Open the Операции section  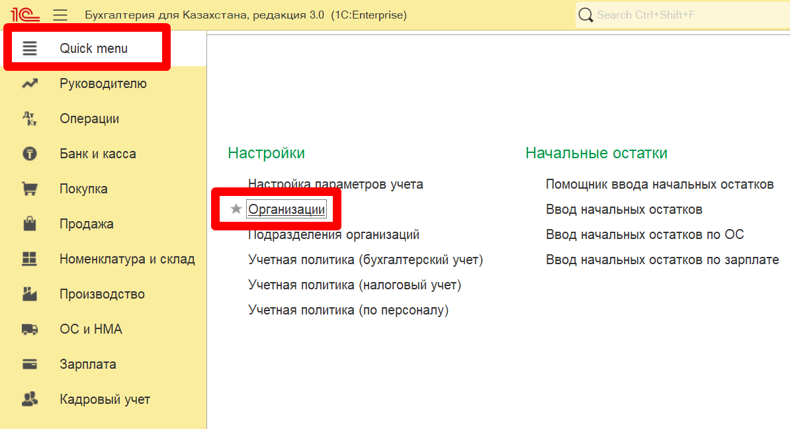tap(89, 119)
